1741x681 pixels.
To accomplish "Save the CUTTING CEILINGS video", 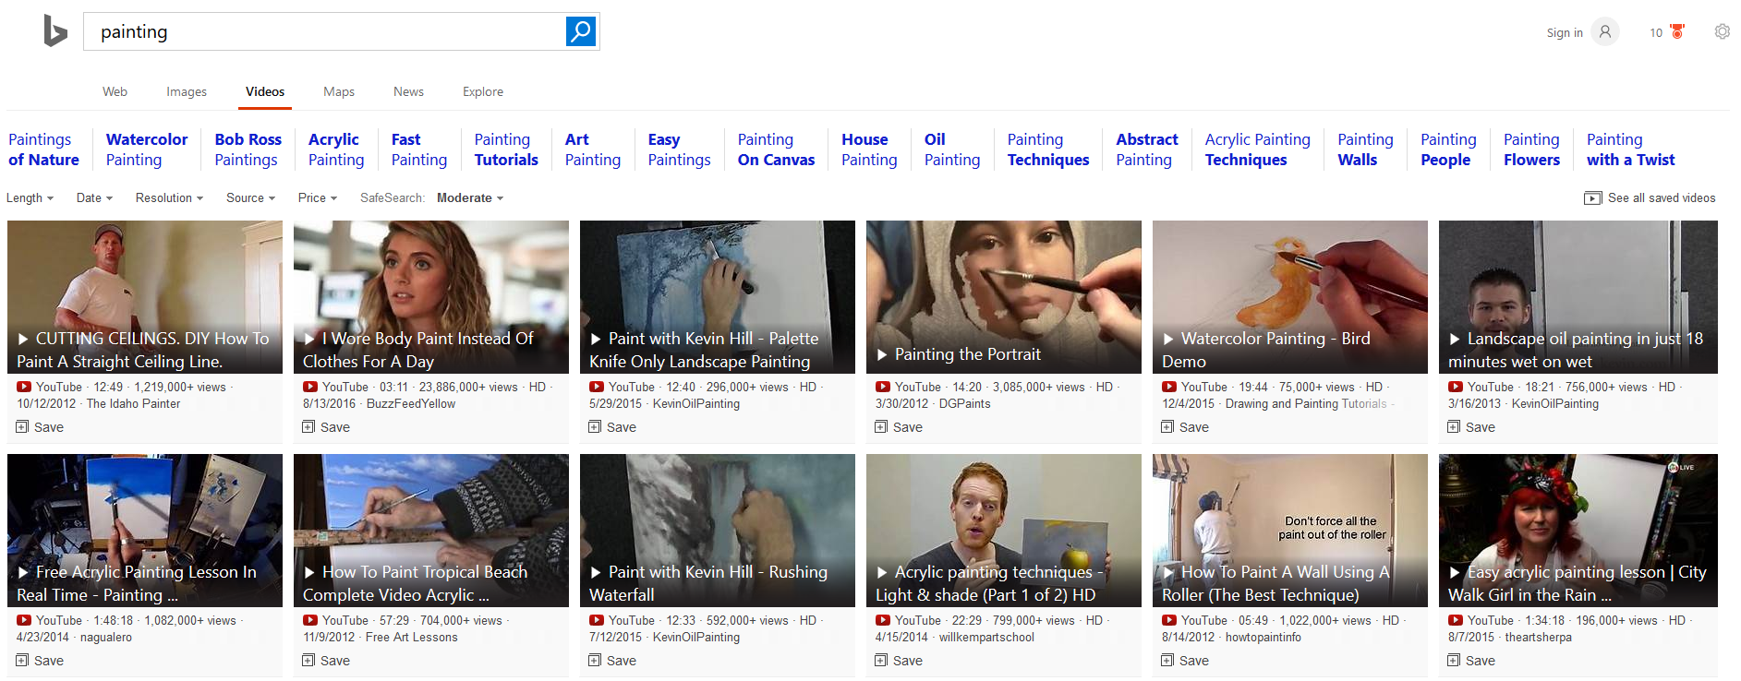I will [23, 427].
